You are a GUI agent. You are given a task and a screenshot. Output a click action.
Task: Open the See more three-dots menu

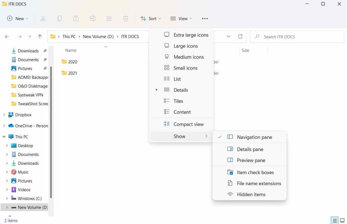(205, 19)
